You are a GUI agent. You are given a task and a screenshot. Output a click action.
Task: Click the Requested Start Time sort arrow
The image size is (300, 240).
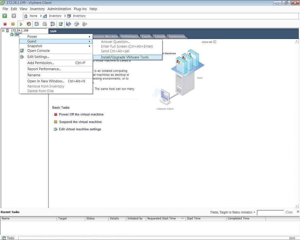[183, 219]
